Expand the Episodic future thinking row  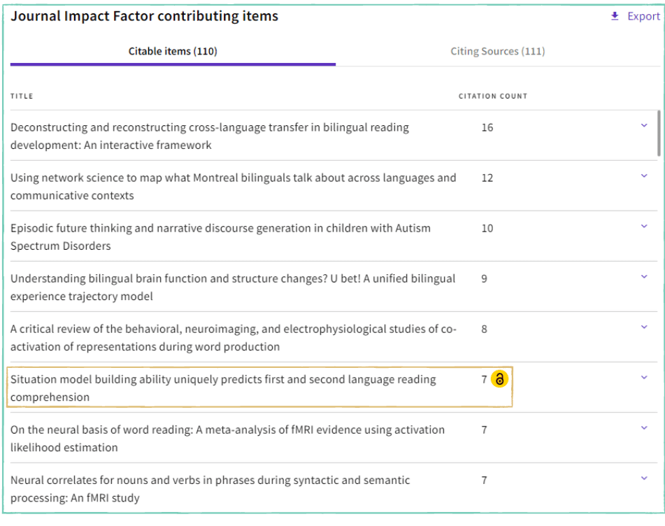(644, 227)
